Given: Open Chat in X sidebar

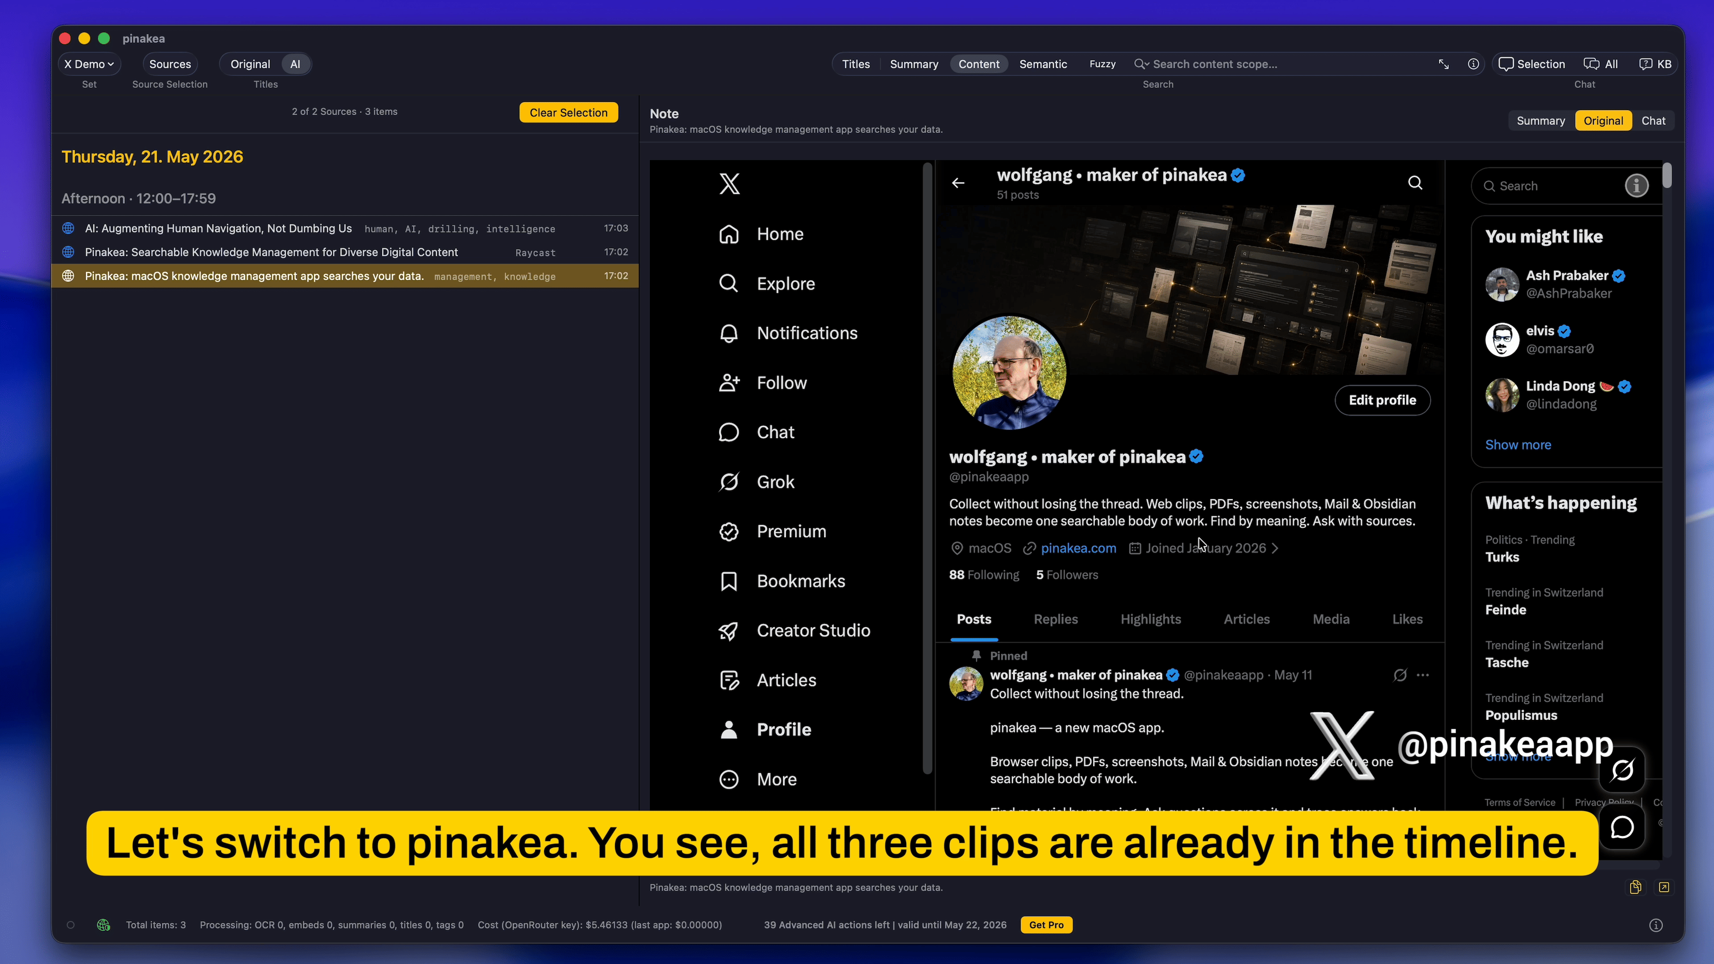Looking at the screenshot, I should (757, 432).
